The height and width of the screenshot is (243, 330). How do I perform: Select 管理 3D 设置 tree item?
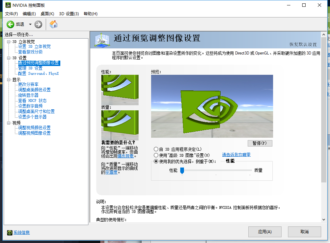[30, 68]
